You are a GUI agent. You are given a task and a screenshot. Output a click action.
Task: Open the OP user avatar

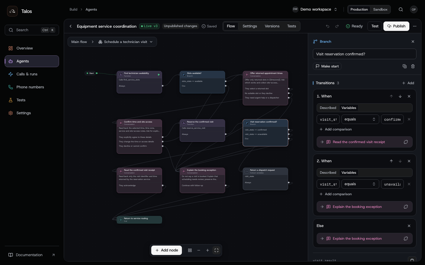click(x=414, y=9)
